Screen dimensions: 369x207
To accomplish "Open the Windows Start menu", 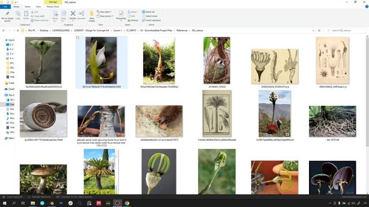I will (x=5, y=203).
